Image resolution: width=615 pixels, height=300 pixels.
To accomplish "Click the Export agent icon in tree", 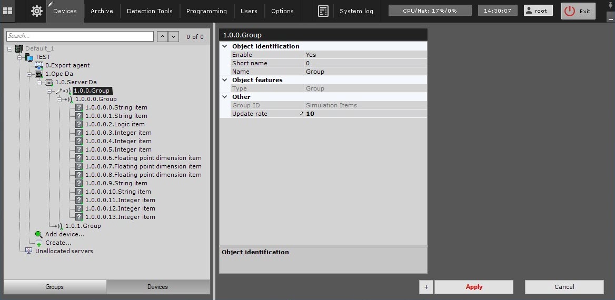I will [39, 65].
